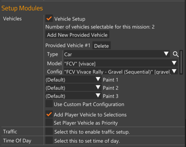This screenshot has width=186, height=147.
Task: Click the Model dropdown arrow icon
Action: [x=174, y=63]
